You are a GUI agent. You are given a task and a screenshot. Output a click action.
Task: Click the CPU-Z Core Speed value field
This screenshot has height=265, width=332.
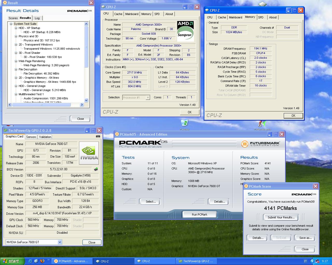pos(135,72)
